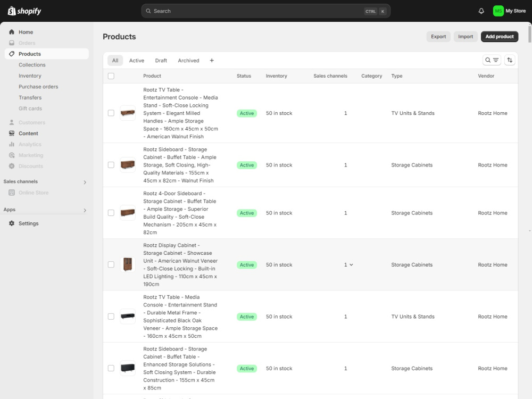Switch to the Draft tab
532x399 pixels.
[161, 61]
